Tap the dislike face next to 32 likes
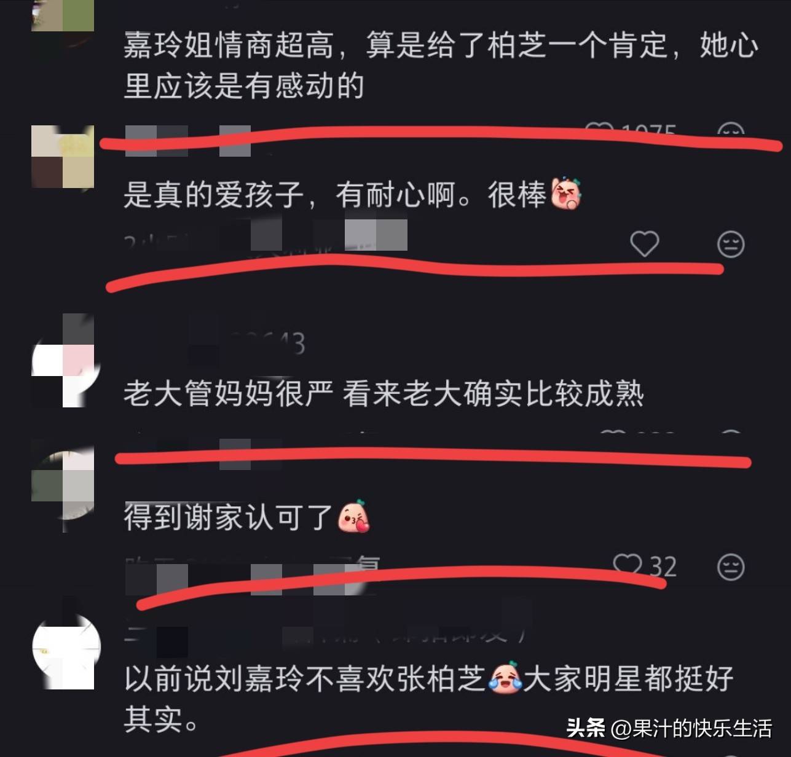This screenshot has width=791, height=757. (731, 567)
